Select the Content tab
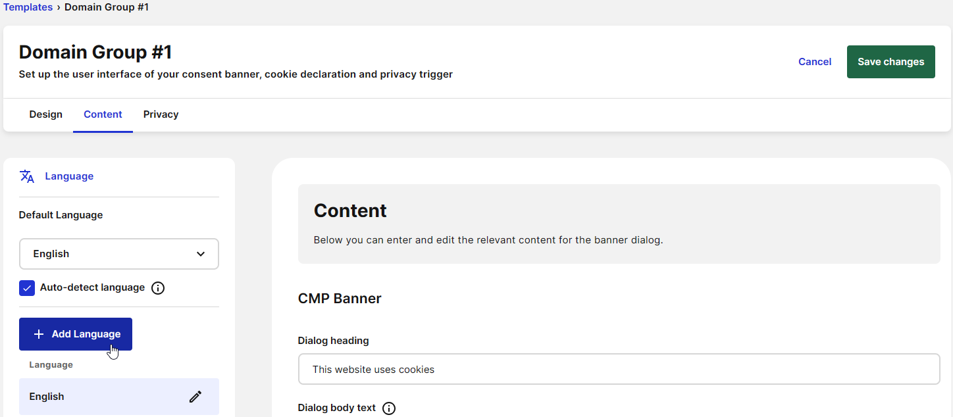The height and width of the screenshot is (417, 953). coord(103,114)
